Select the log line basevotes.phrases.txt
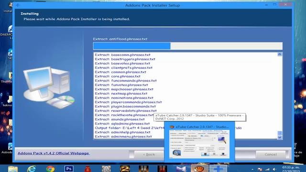Viewport: 306px width, 172px height. 122,64
